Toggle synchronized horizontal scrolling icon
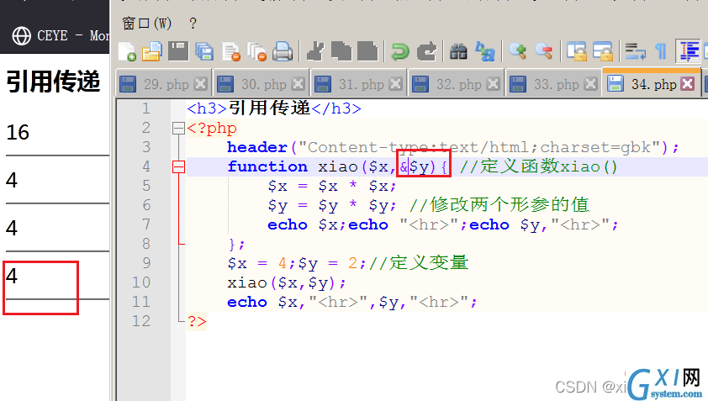The height and width of the screenshot is (401, 708). 603,51
